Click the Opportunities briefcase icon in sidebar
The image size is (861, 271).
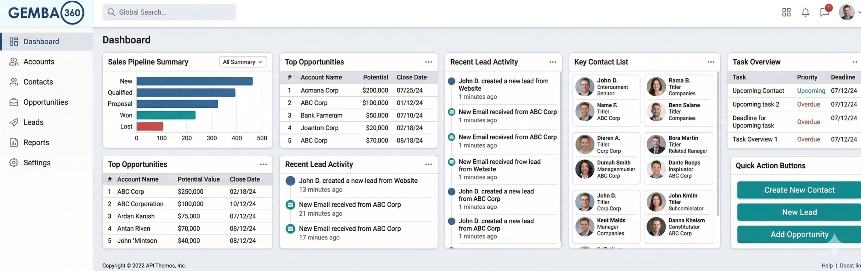14,102
